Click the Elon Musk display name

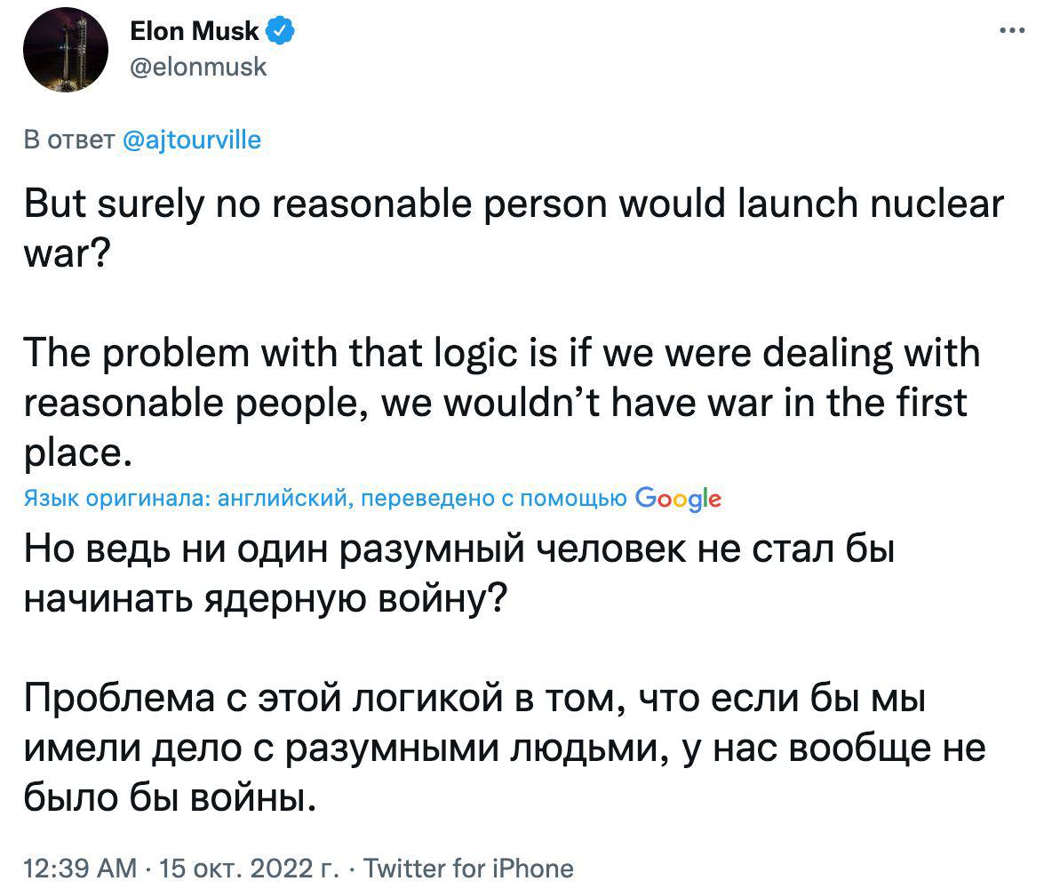(x=195, y=32)
